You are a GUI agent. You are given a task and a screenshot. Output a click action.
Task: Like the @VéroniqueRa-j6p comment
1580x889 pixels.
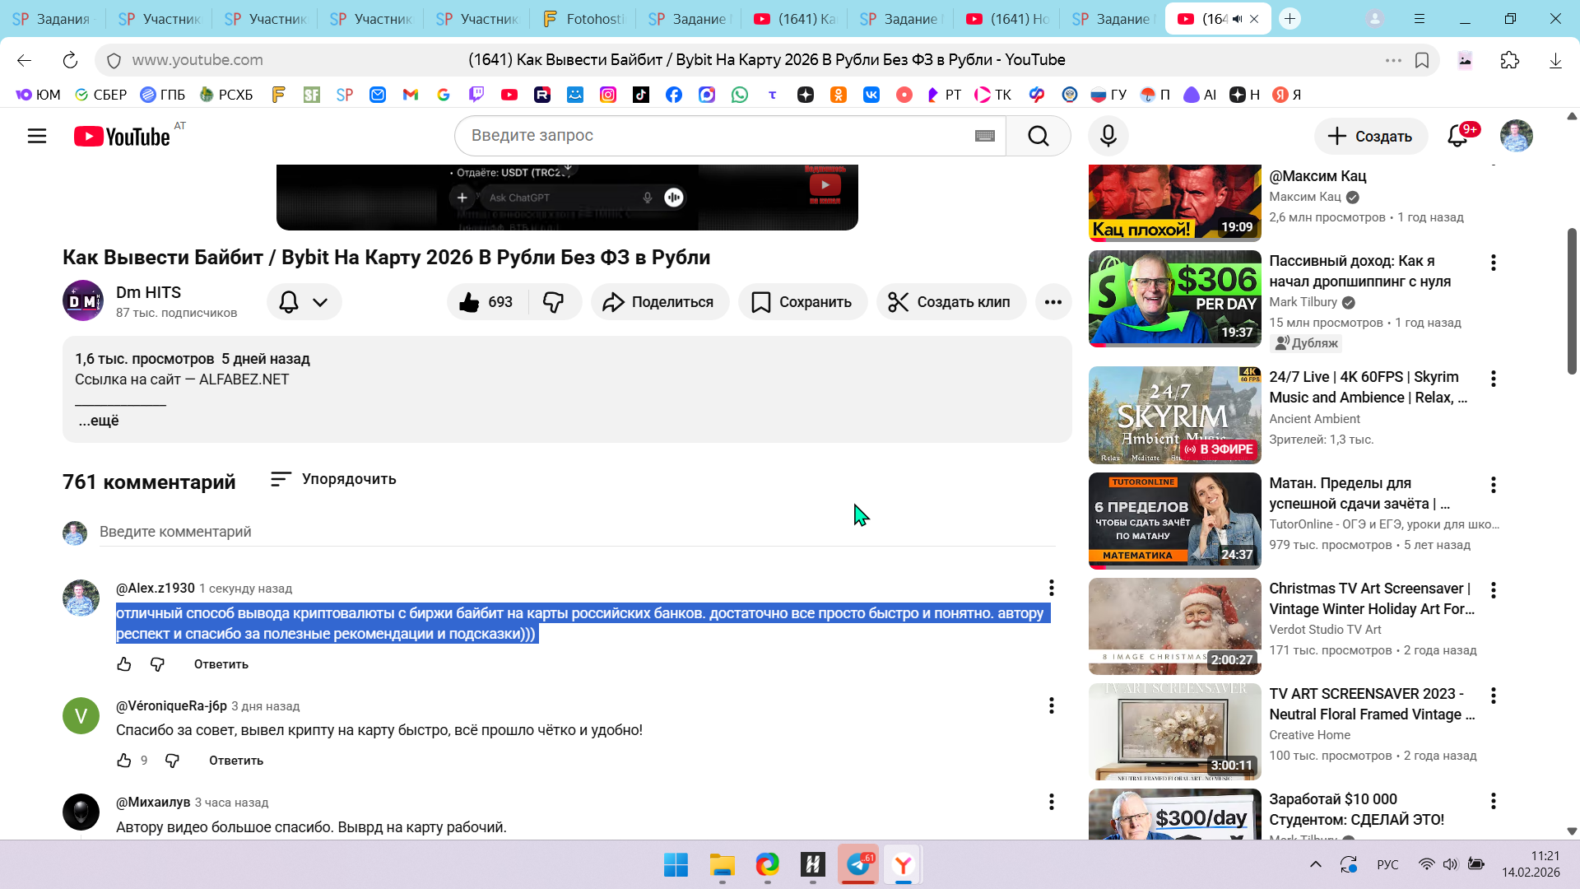(124, 761)
